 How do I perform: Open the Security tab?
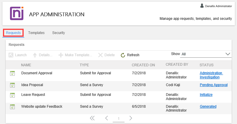59,33
